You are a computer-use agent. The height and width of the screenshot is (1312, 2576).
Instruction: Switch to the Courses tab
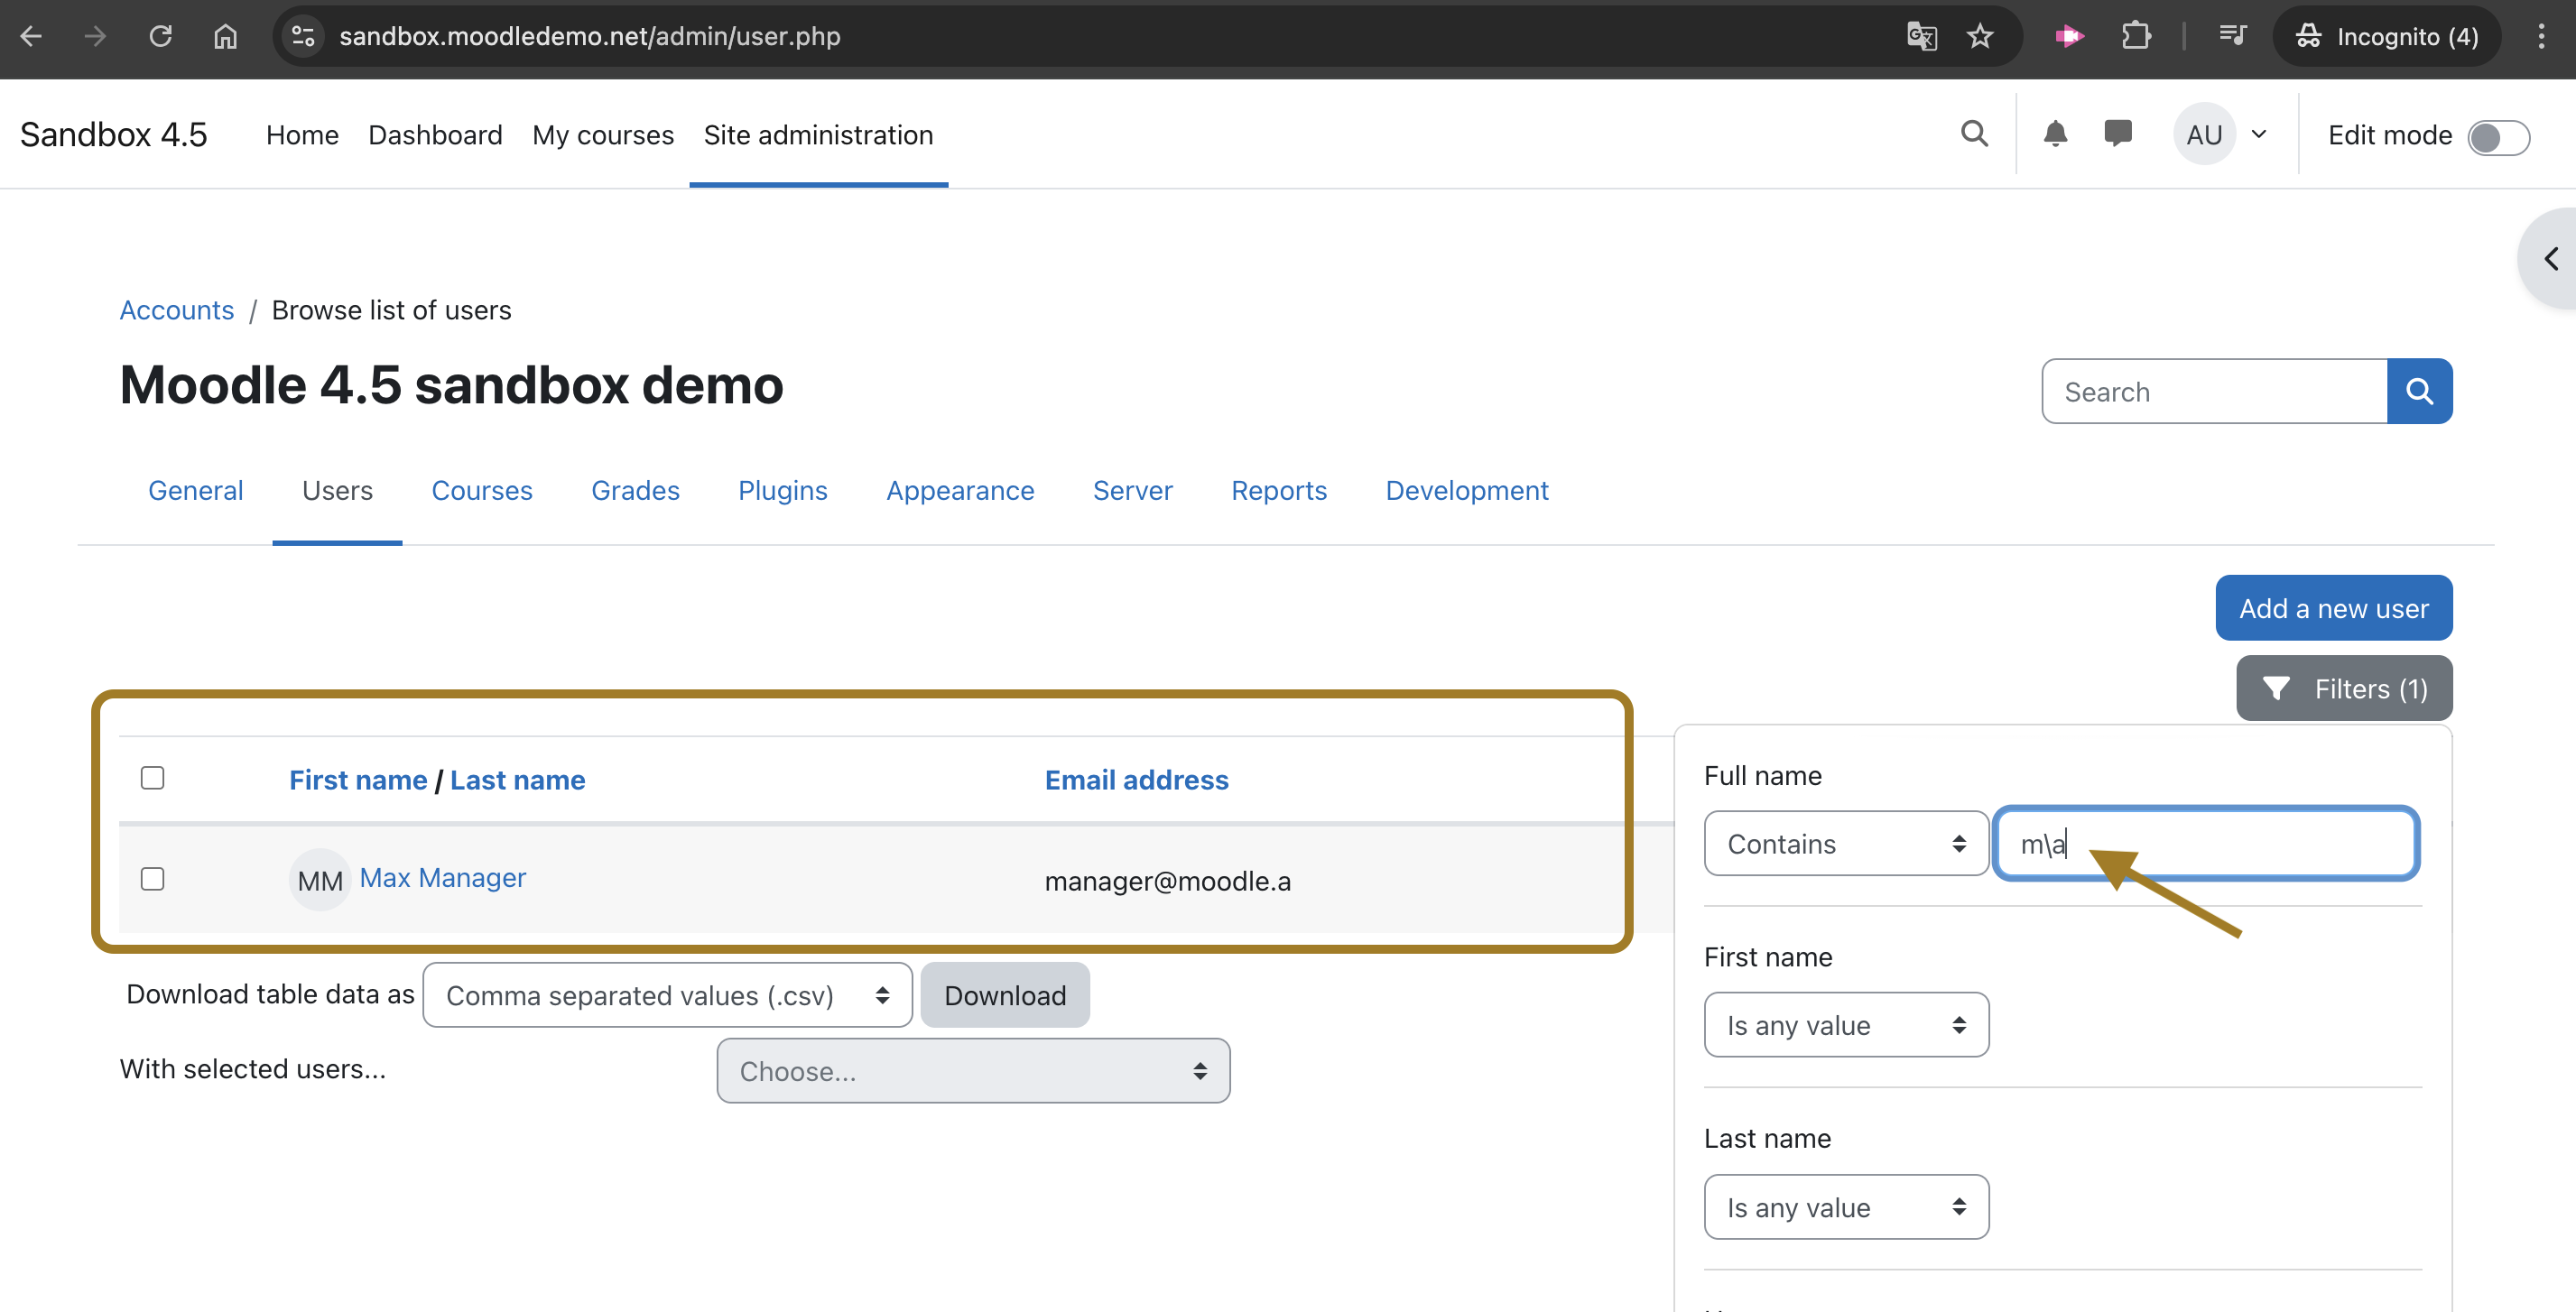tap(482, 490)
